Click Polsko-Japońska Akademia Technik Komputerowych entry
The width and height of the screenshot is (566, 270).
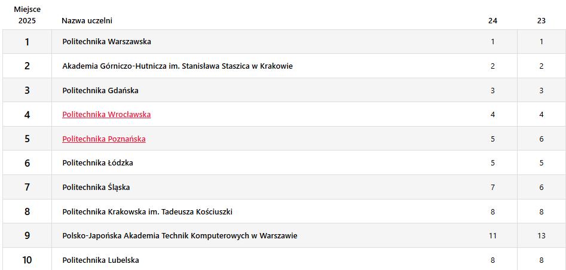pos(180,236)
